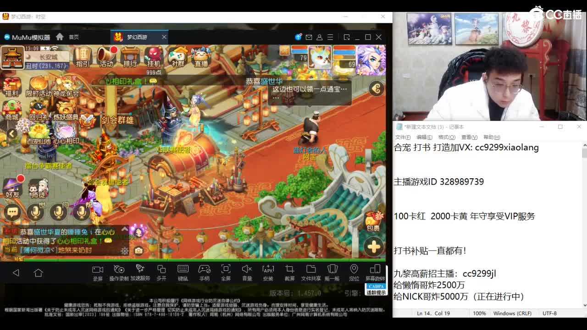Click the Notepad scroll down arrow
Image resolution: width=587 pixels, height=330 pixels.
click(584, 305)
